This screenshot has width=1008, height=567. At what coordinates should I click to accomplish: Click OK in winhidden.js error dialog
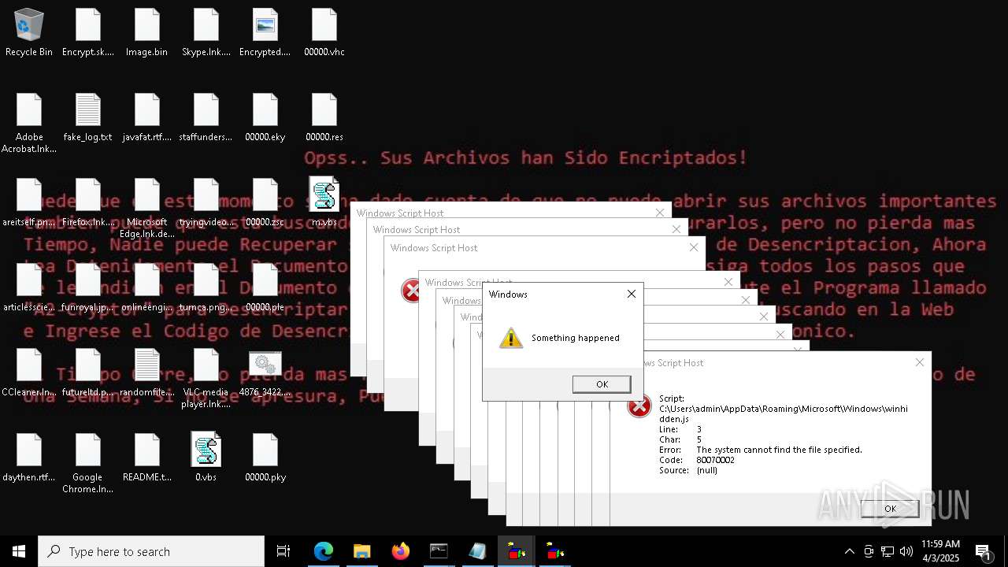(890, 509)
